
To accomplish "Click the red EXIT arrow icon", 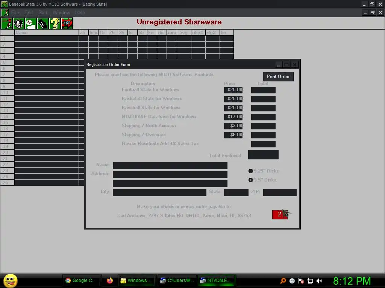I will point(67,24).
